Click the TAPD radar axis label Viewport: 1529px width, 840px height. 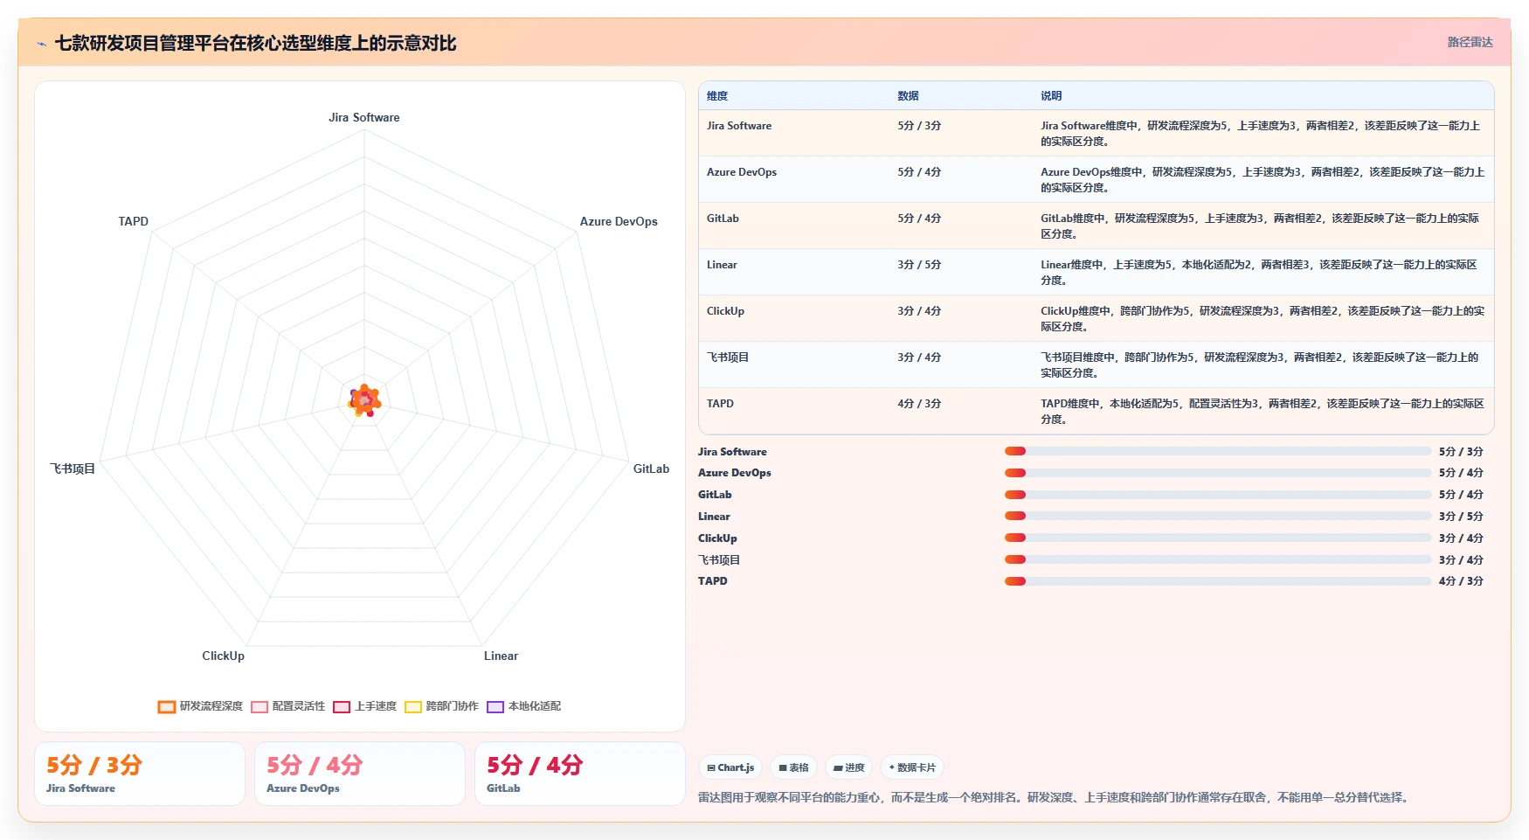pyautogui.click(x=134, y=221)
